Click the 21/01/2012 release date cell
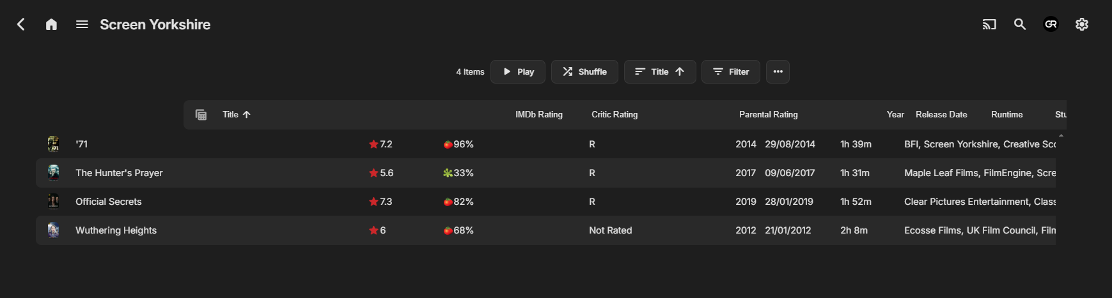1112x298 pixels. coord(788,230)
